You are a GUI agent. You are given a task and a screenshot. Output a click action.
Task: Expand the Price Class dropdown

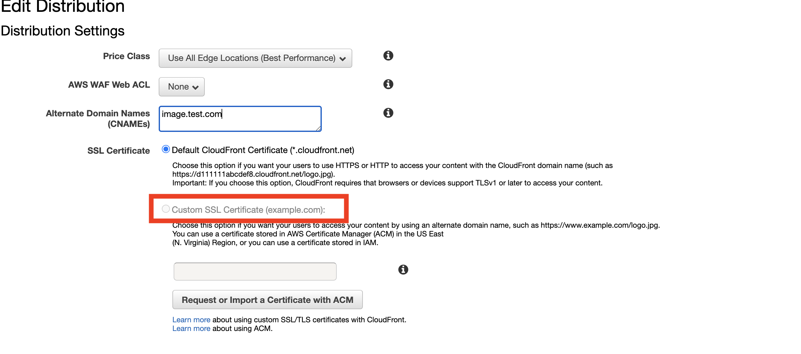click(255, 58)
